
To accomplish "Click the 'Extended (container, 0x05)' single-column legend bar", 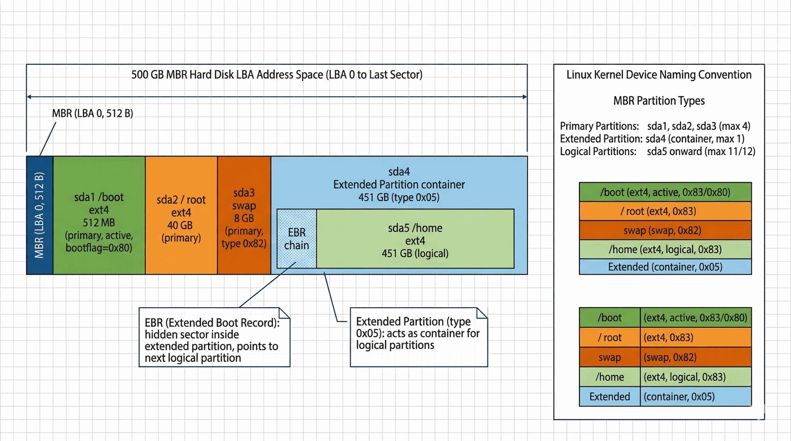I will 665,267.
